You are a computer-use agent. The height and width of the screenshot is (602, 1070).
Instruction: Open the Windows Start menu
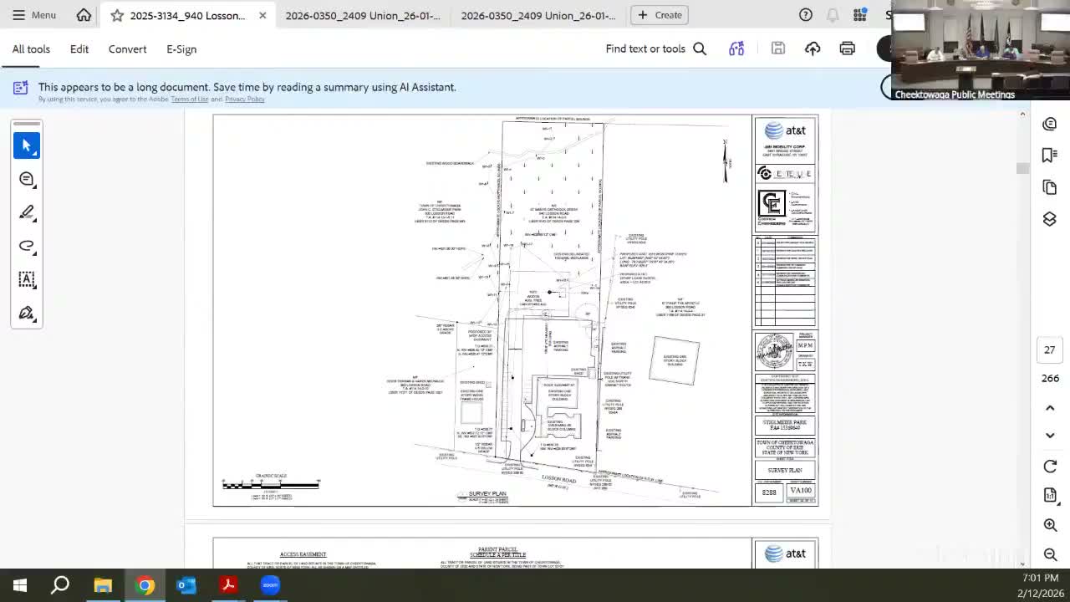(20, 585)
